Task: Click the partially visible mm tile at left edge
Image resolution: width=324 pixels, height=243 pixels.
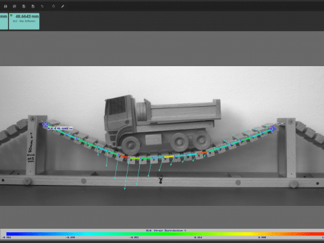Action: [x=4, y=21]
